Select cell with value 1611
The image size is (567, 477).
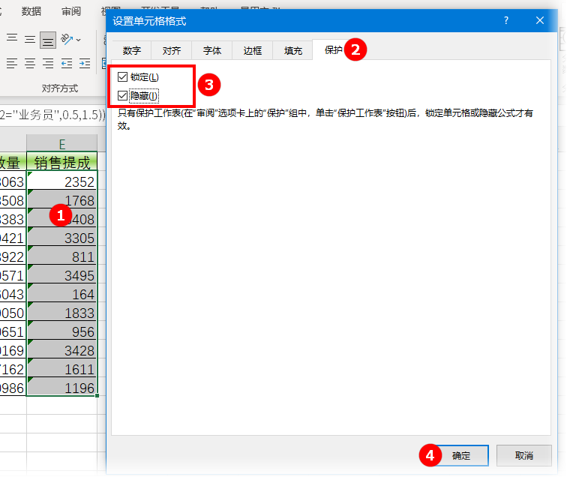pos(61,368)
